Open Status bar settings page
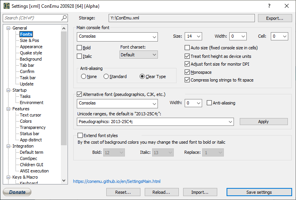Viewport: 296px width, 200px height. 29,134
